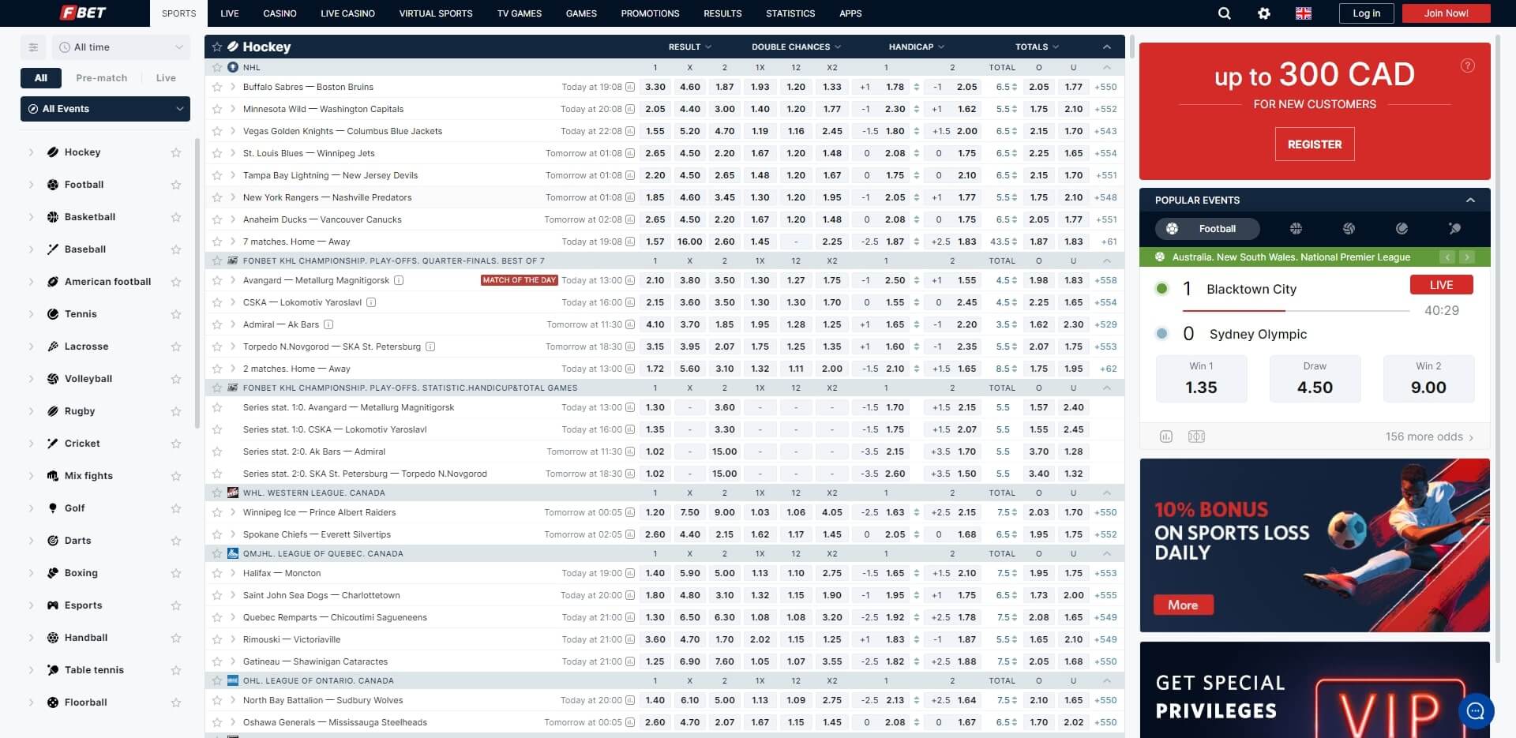Go to next popular event arrow
Viewport: 1516px width, 738px height.
click(1467, 257)
